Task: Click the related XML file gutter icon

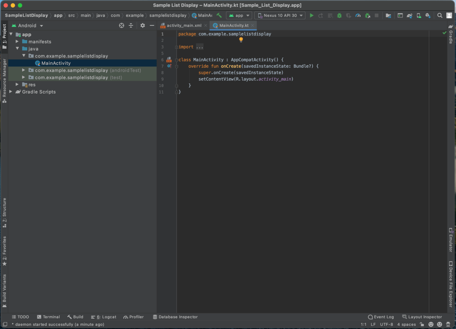Action: click(169, 59)
